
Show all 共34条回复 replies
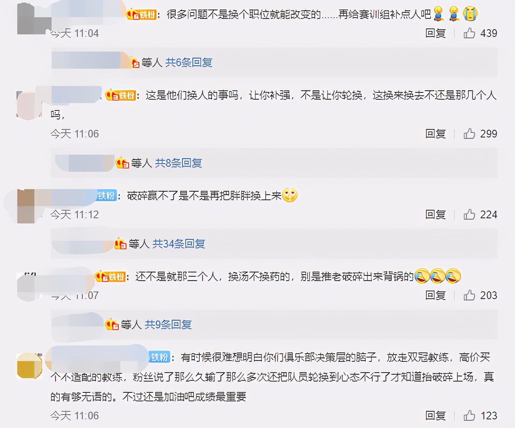(x=179, y=244)
